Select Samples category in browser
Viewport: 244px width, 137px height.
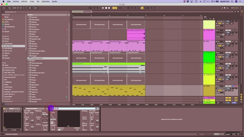pos(13,58)
